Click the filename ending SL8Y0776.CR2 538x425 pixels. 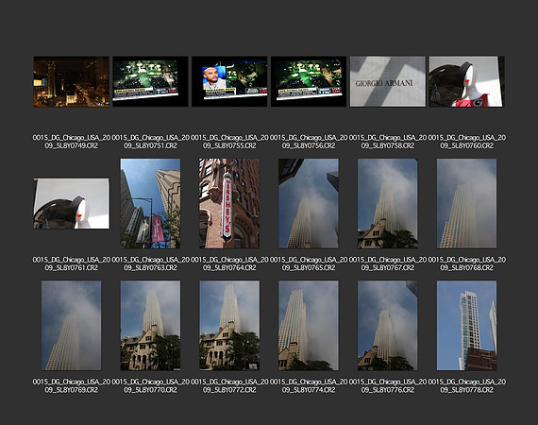(x=388, y=386)
